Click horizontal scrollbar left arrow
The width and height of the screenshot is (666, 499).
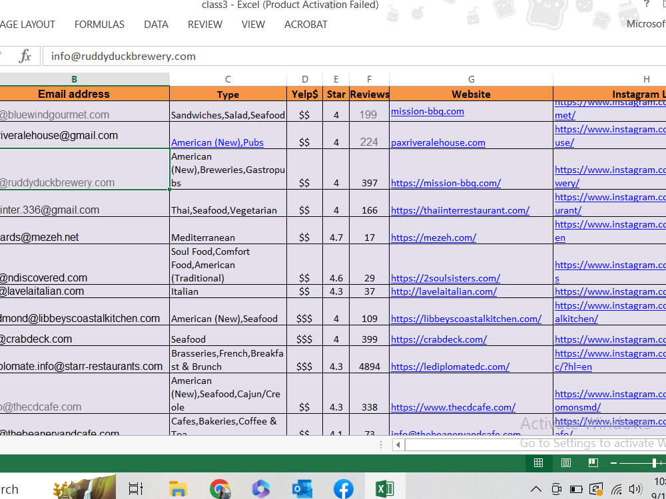coord(398,444)
